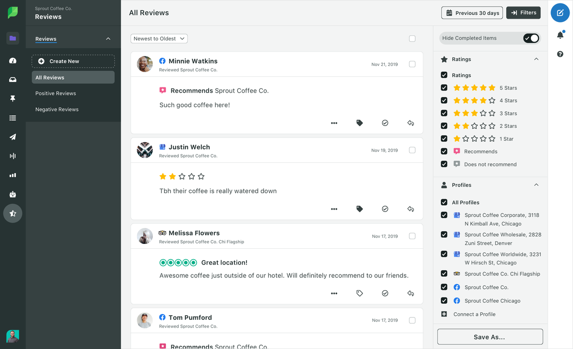Open Newest to Oldest sort dropdown
The height and width of the screenshot is (349, 573).
(x=159, y=39)
